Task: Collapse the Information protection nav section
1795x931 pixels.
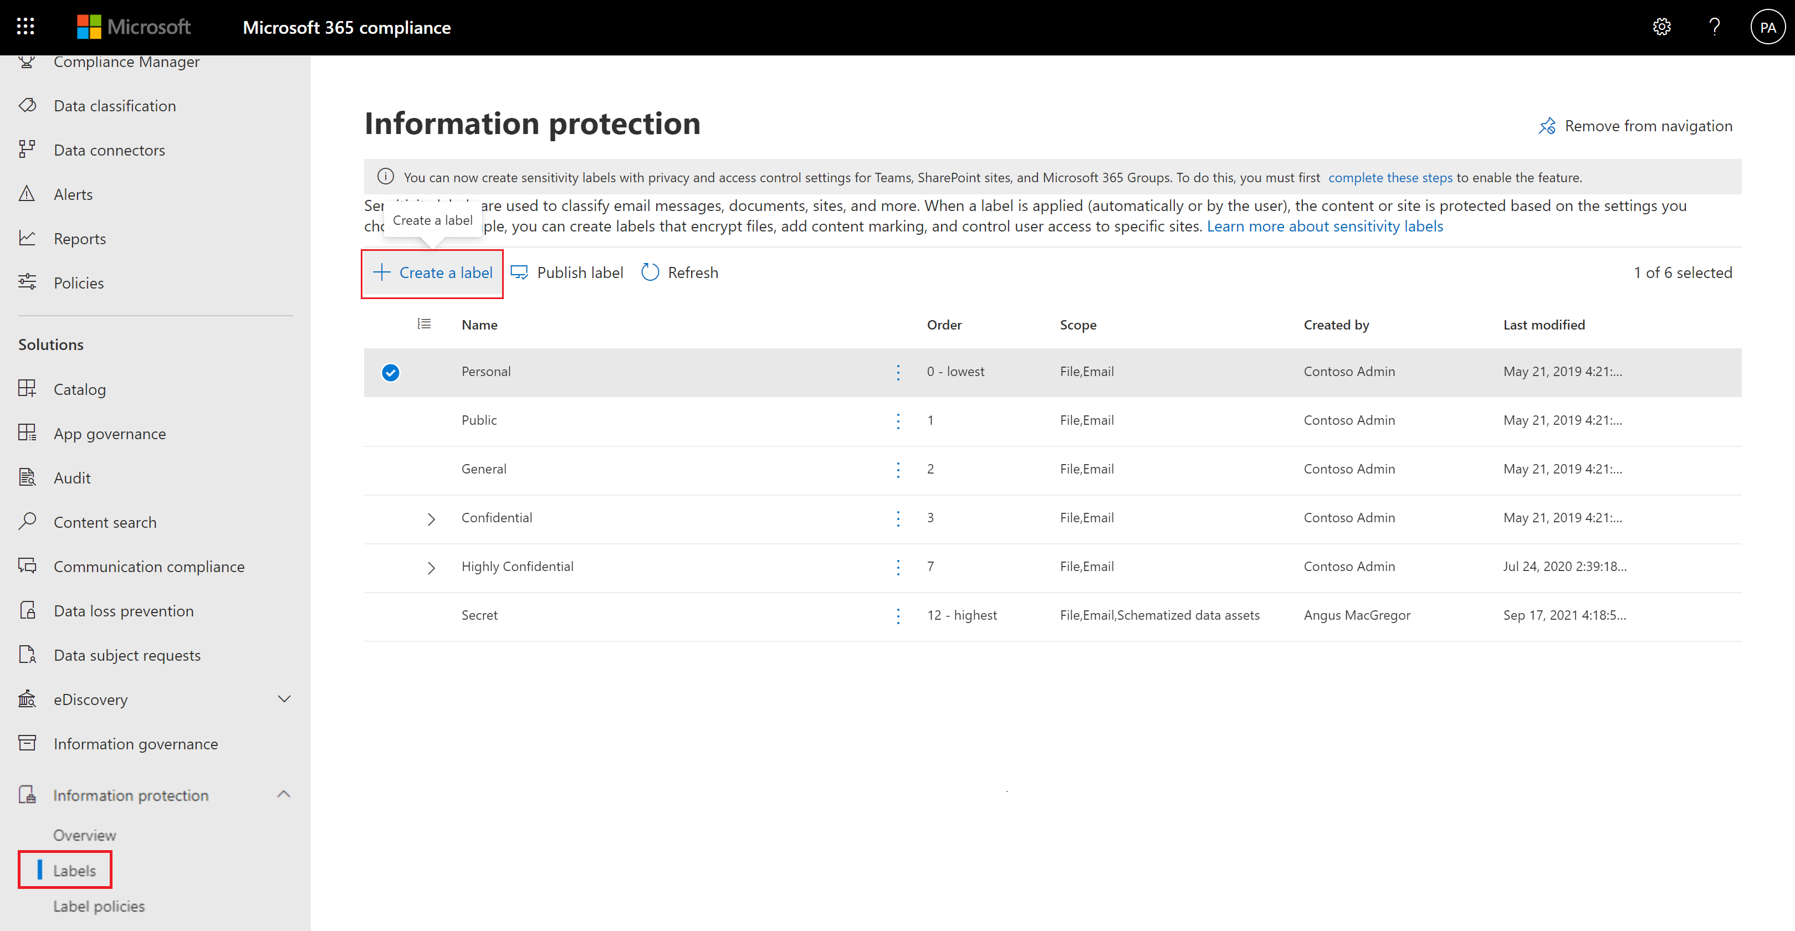Action: pyautogui.click(x=284, y=795)
